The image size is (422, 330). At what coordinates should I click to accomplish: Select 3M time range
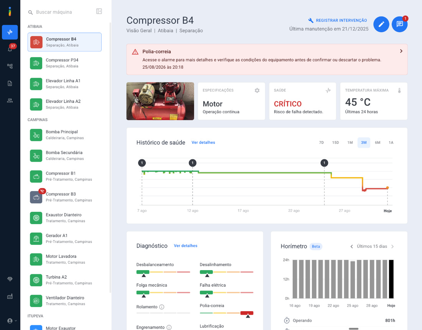tap(364, 143)
